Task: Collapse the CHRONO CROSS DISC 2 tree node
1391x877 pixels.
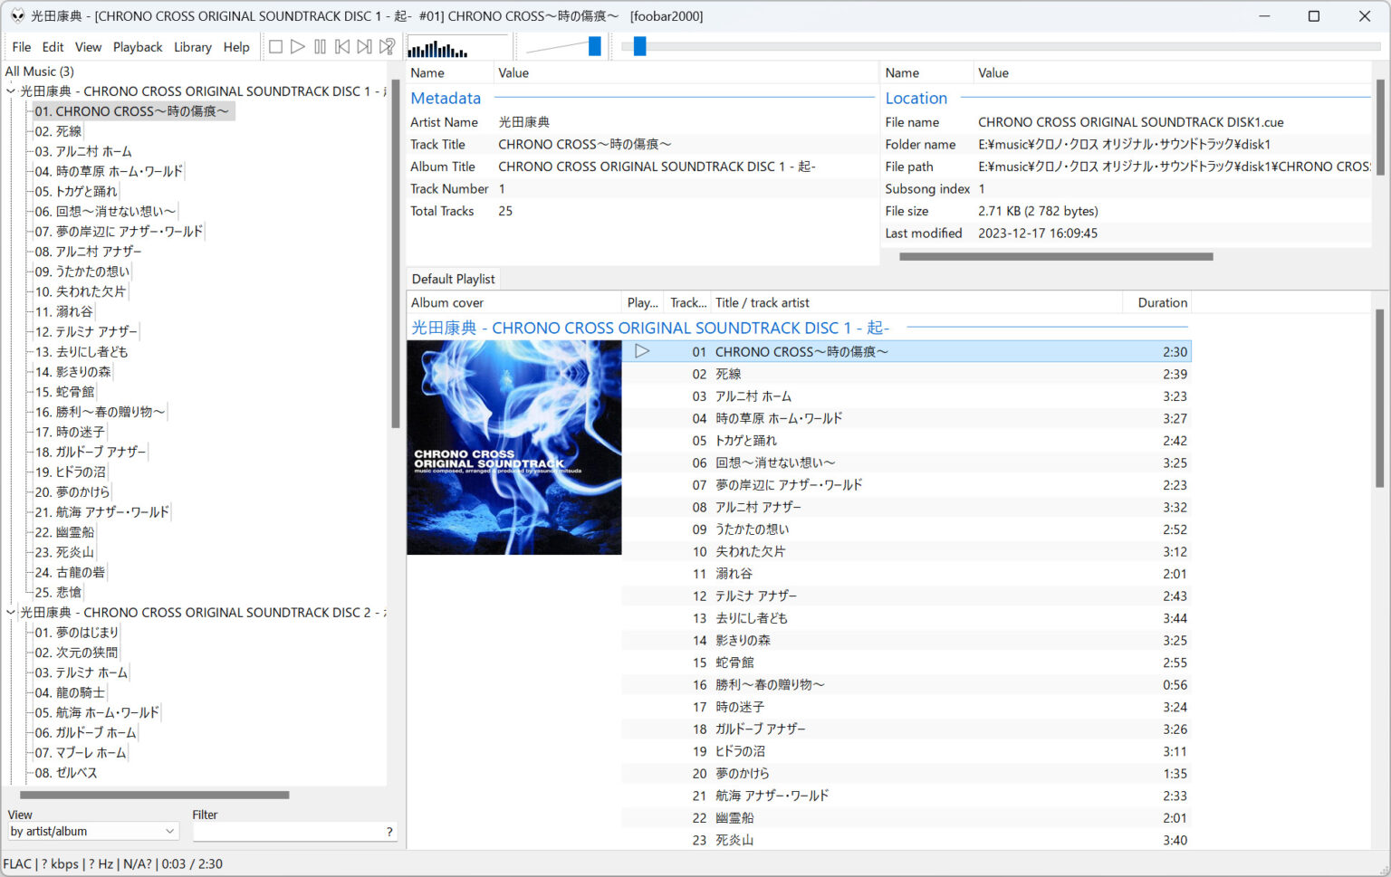Action: click(10, 612)
